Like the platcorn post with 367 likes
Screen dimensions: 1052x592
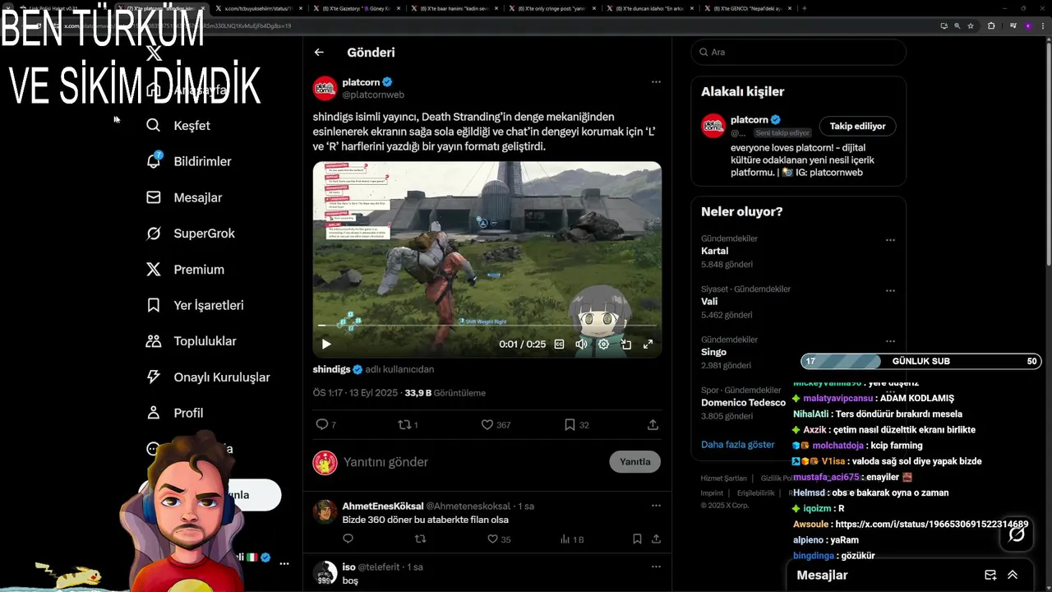tap(487, 425)
